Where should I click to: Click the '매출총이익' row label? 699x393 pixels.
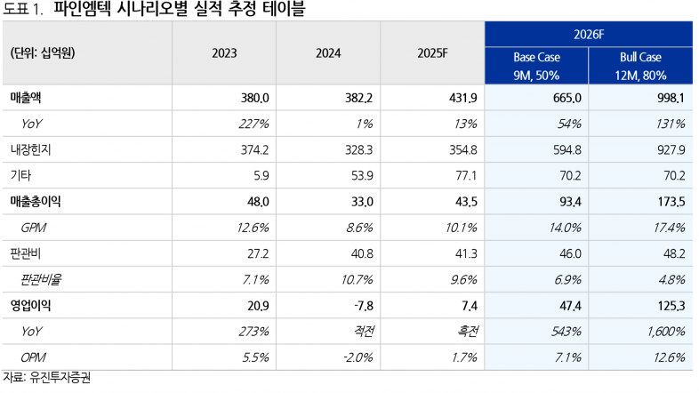36,202
